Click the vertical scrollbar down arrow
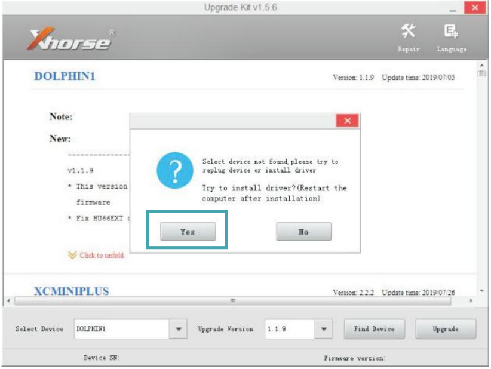This screenshot has width=491, height=369. pos(482,291)
